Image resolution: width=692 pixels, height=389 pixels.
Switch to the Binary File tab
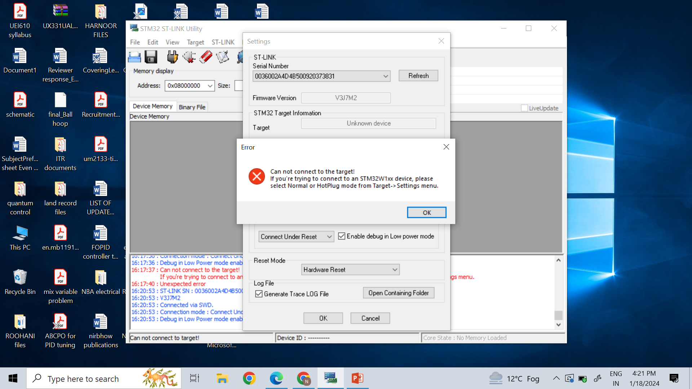point(192,107)
